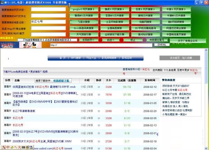Viewport: 209px width, 150px height.
Task: Open sponsor link 长江七号专题
Action: (175, 90)
